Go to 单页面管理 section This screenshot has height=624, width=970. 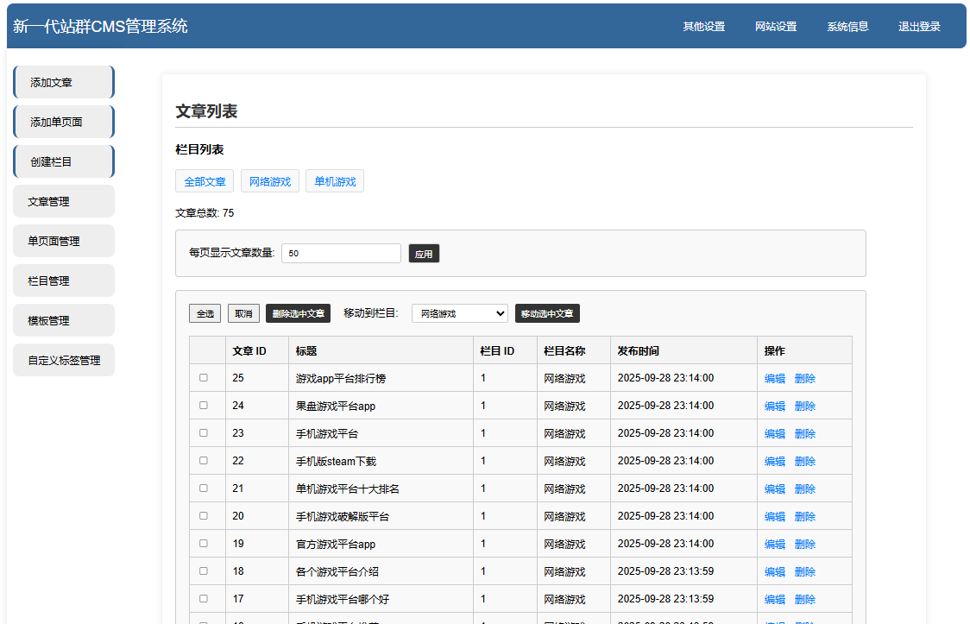pos(63,240)
